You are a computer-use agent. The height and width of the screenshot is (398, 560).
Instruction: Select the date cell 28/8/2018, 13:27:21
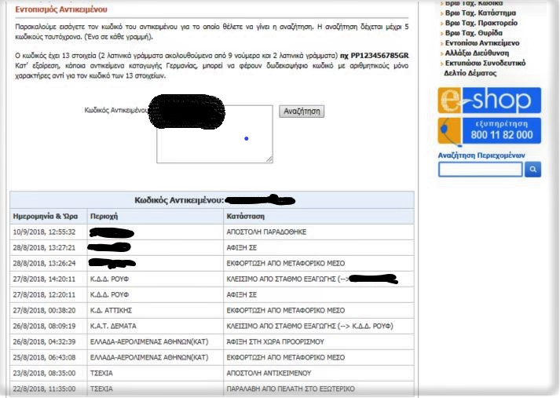pyautogui.click(x=44, y=248)
